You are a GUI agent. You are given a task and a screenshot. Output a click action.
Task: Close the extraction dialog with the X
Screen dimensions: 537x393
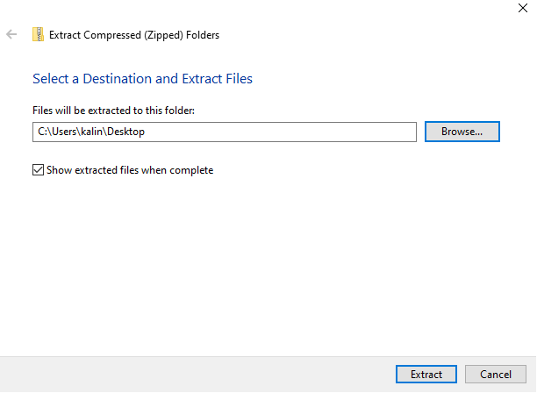coord(523,7)
